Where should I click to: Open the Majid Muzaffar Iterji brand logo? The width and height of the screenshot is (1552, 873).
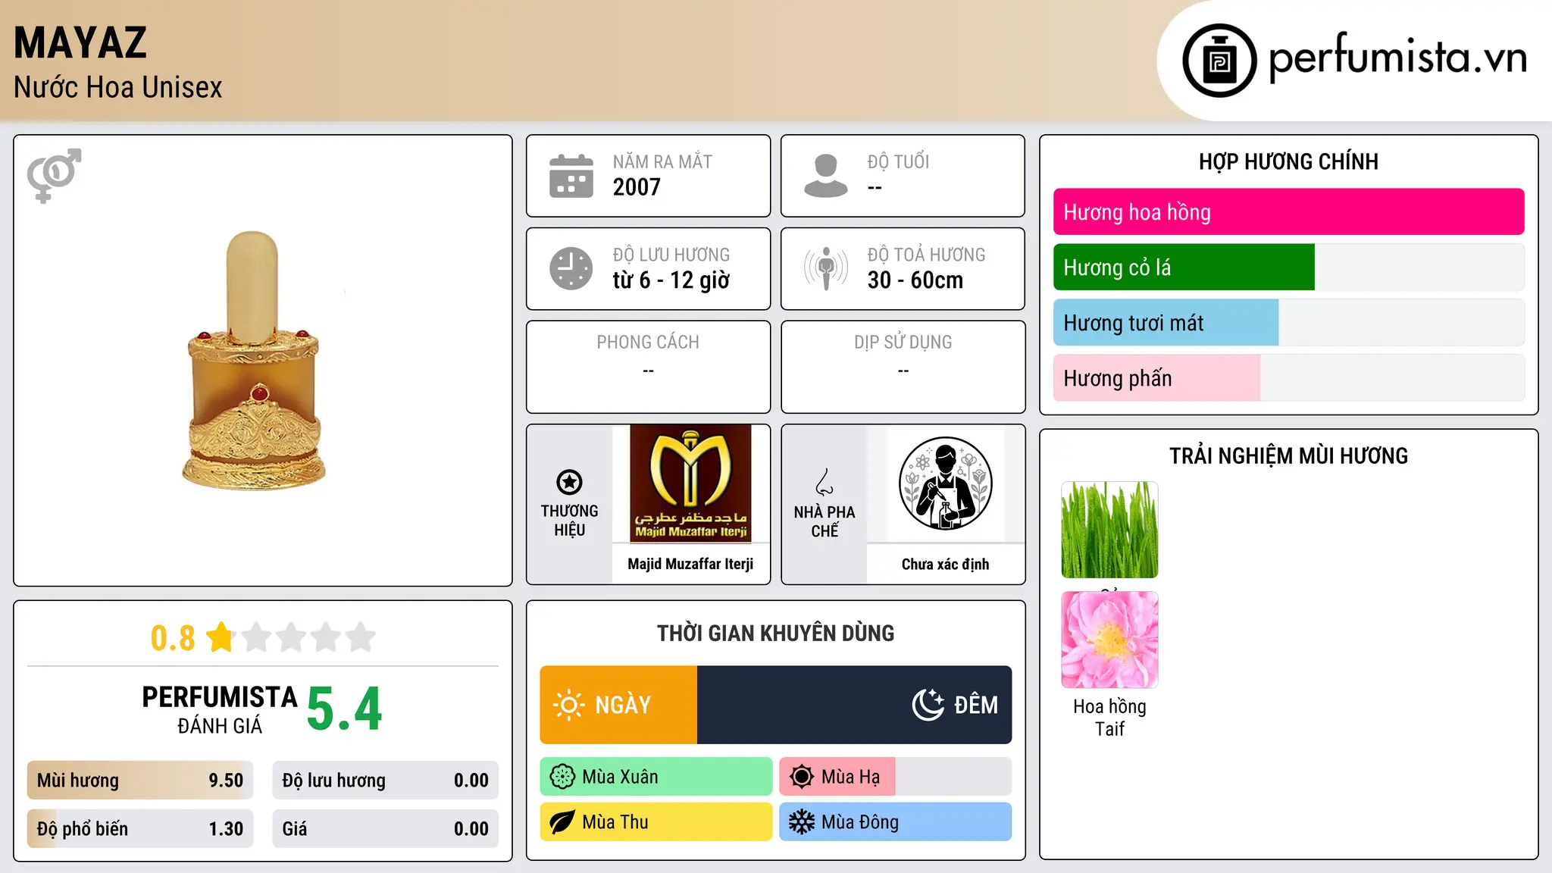click(690, 483)
